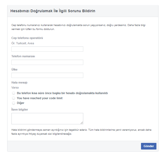This screenshot has width=166, height=158.
Task: Select the 'Bu telefon kısa süre önce' radio option
Action: tap(14, 93)
